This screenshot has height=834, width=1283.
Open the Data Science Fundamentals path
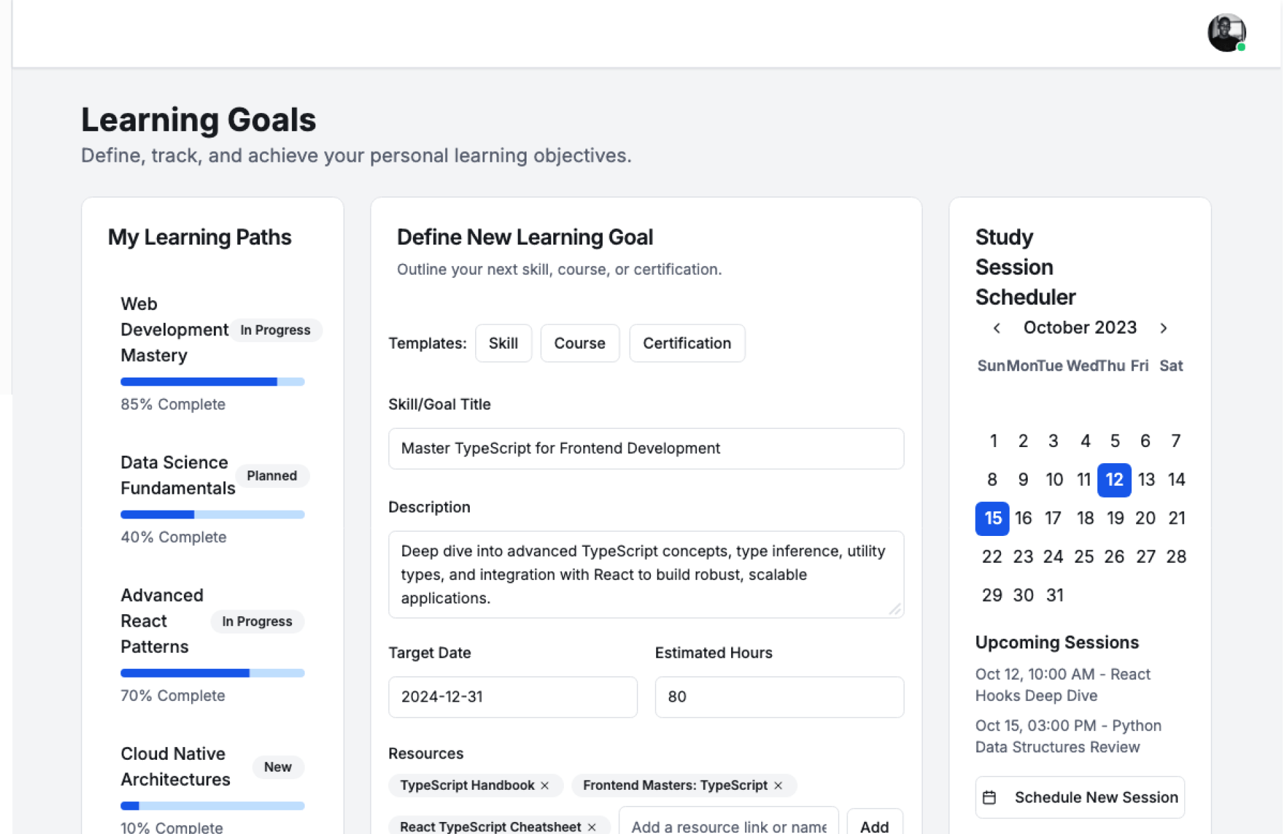[178, 475]
